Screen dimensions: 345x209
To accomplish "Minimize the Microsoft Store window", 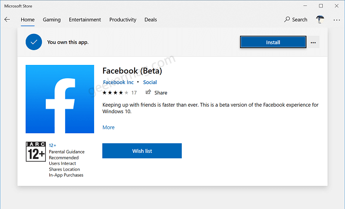I will (x=305, y=6).
